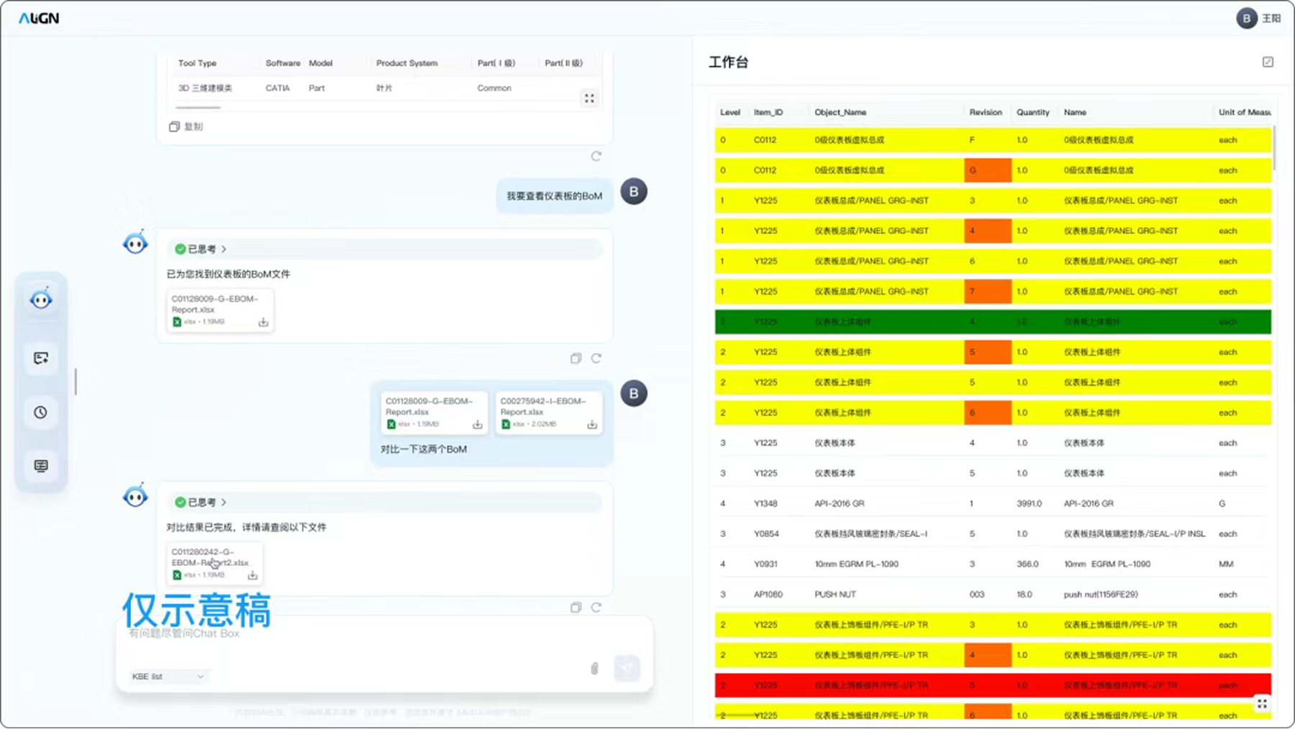Click the new chat icon in sidebar
This screenshot has height=729, width=1295.
pos(41,358)
